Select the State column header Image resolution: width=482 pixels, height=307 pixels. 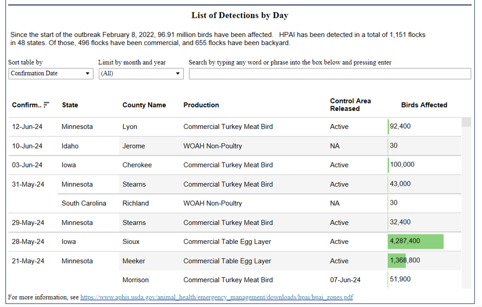pyautogui.click(x=70, y=105)
